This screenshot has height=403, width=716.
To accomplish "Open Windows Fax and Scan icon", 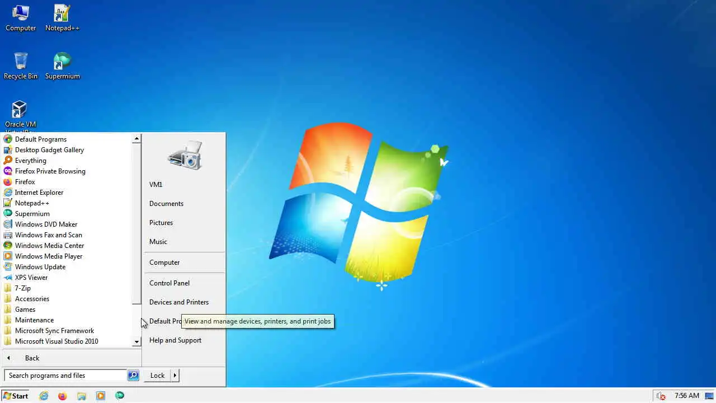I will tap(8, 235).
